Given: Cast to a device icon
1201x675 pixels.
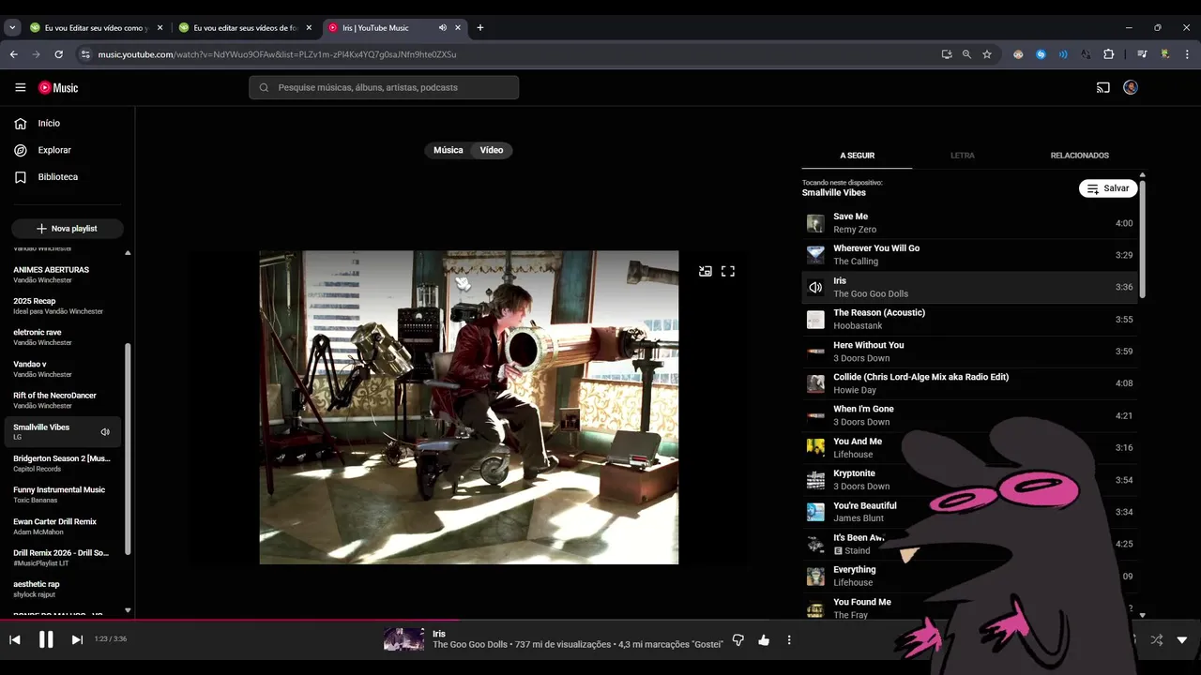Looking at the screenshot, I should 1103,87.
